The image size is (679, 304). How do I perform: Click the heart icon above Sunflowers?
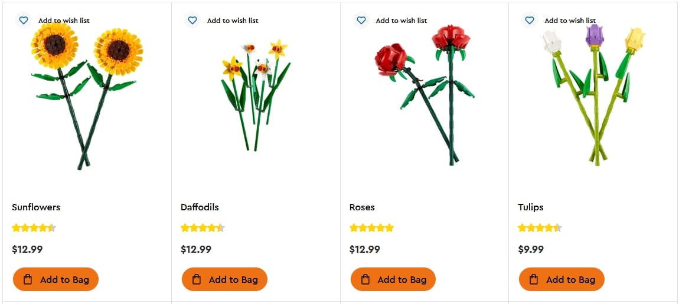(x=24, y=21)
